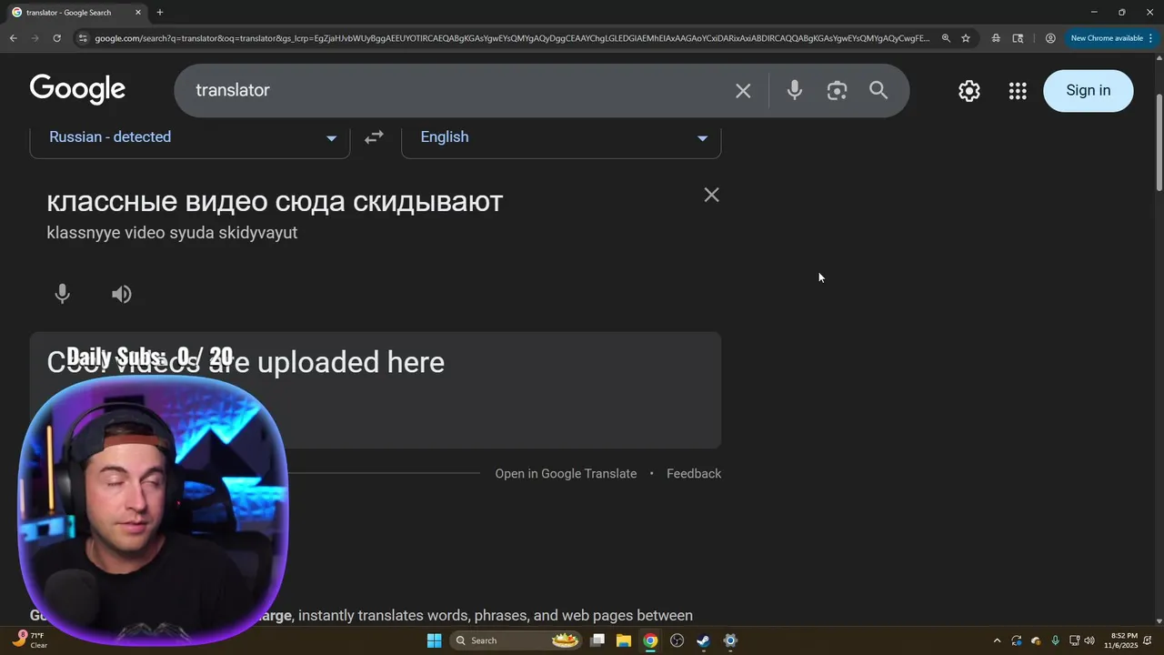Submit search with magnifying glass icon
The image size is (1164, 655).
pyautogui.click(x=878, y=90)
